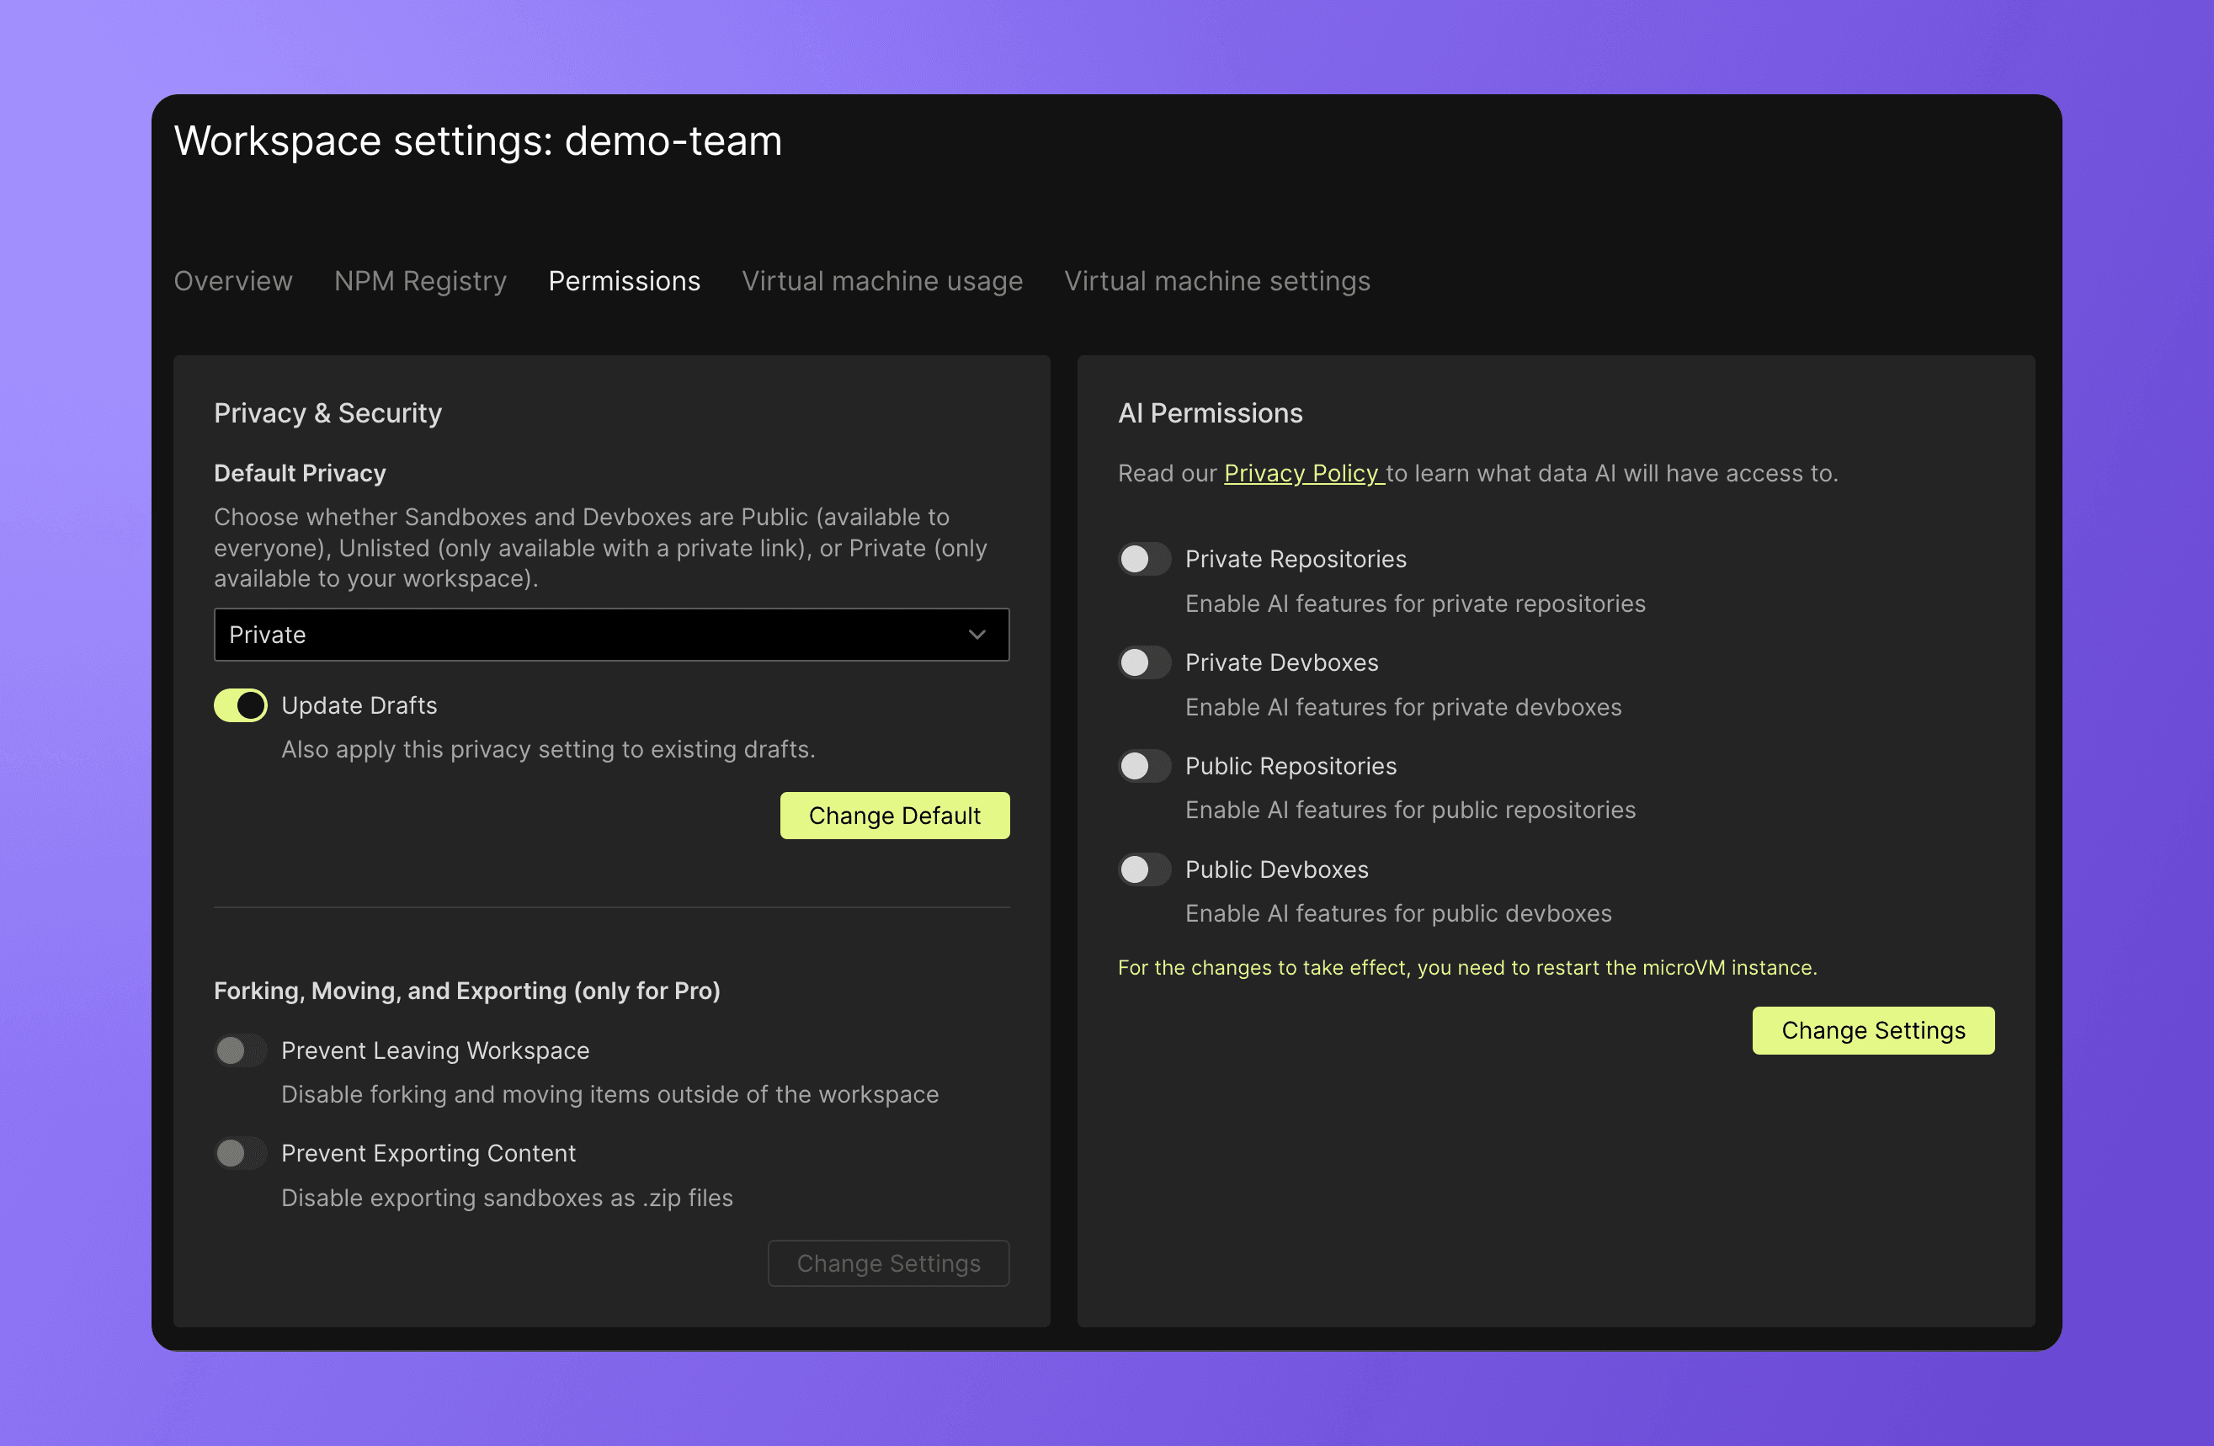
Task: Go to Virtual machine usage tab
Action: 882,281
